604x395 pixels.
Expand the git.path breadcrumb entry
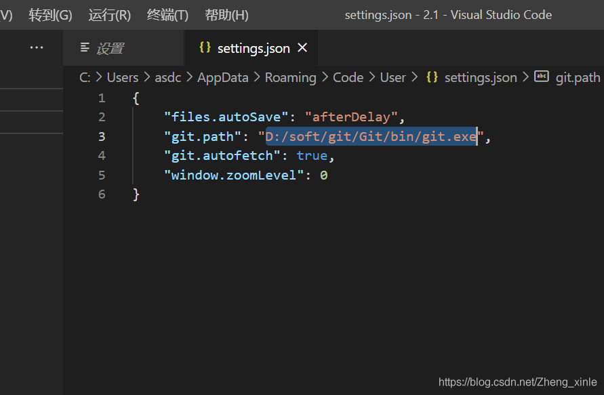578,77
